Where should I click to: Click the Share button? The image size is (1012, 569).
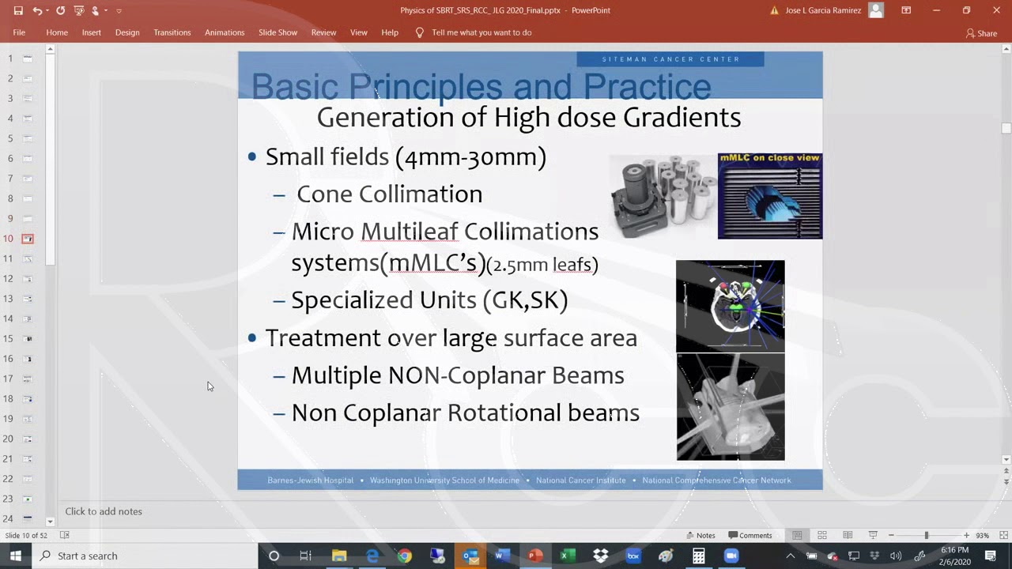(981, 33)
